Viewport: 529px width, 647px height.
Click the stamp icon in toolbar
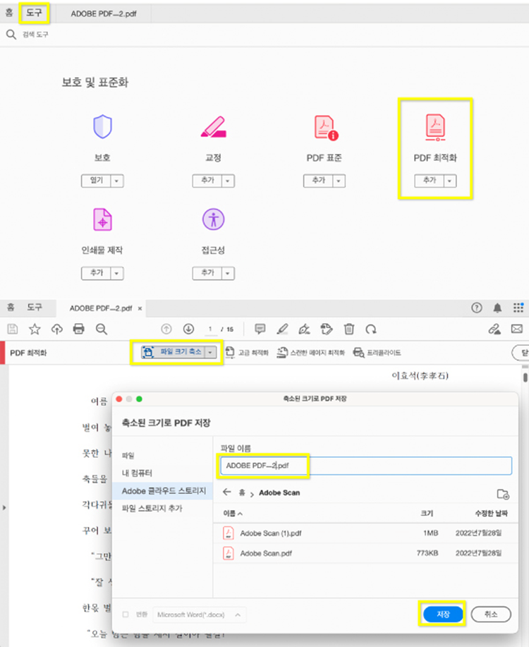(x=327, y=329)
